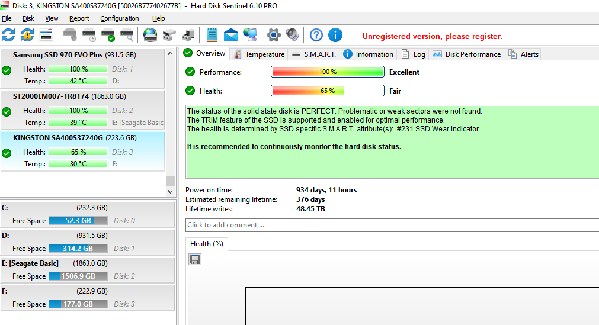Image resolution: width=599 pixels, height=325 pixels.
Task: Switch to the Disk Performance tab
Action: [466, 54]
